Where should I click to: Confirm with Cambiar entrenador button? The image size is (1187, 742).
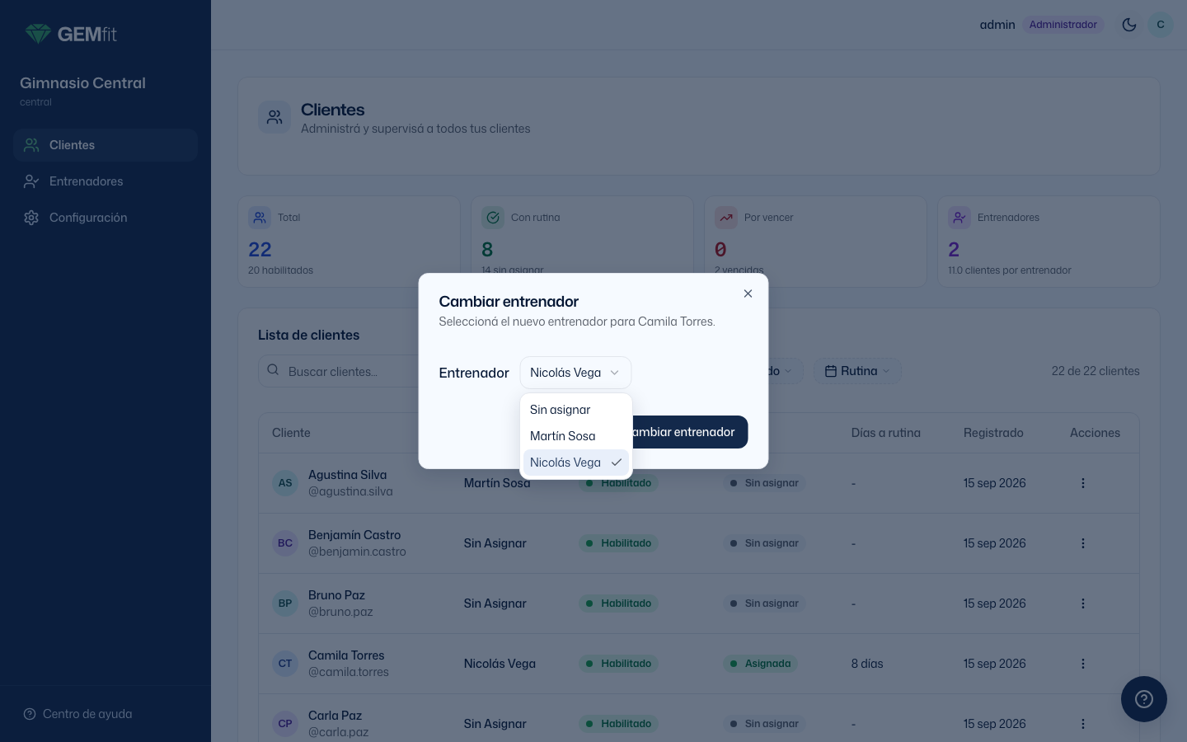(x=689, y=432)
